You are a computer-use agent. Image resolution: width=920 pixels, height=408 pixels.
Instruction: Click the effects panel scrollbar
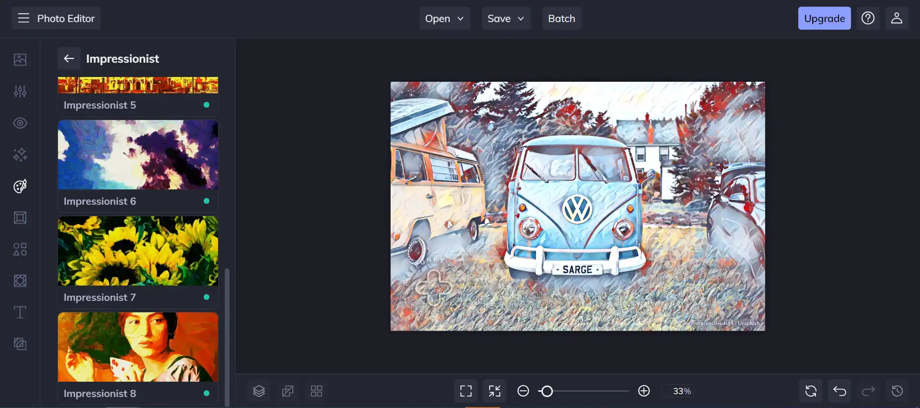tap(227, 337)
